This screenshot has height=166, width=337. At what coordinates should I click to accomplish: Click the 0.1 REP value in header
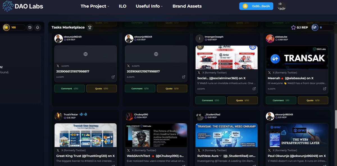click(x=302, y=27)
